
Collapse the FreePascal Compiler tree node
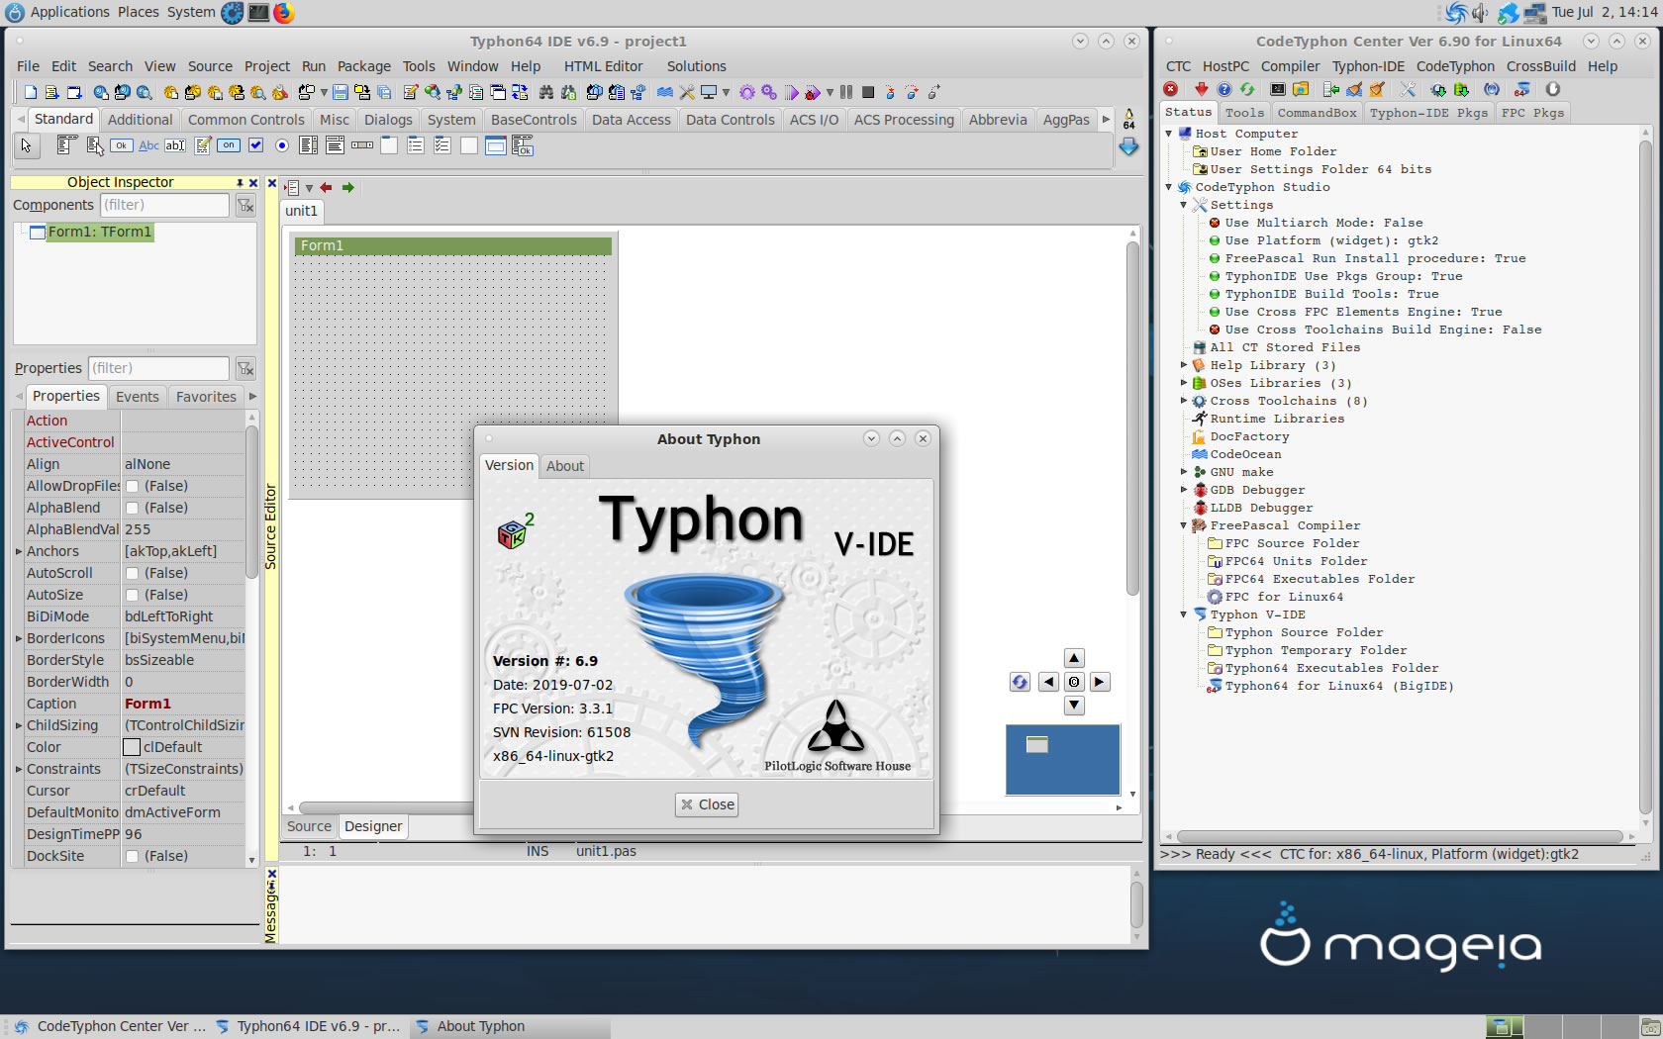click(1184, 525)
